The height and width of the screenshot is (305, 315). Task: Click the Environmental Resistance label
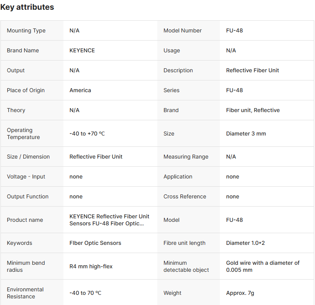tap(25, 293)
